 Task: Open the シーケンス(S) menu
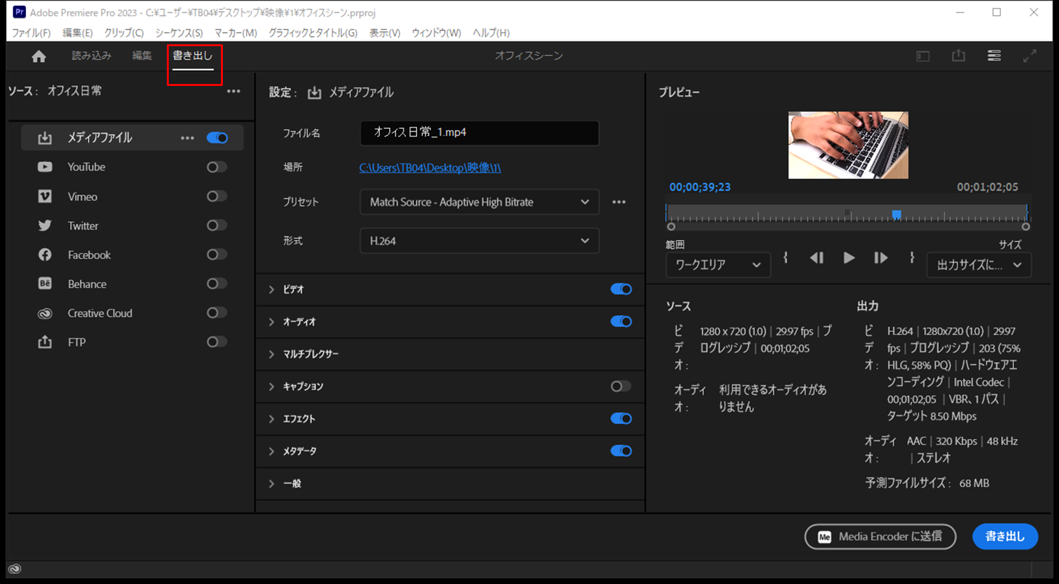click(x=179, y=33)
